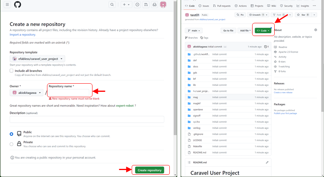Open the README outline list icon
The width and height of the screenshot is (324, 177).
pyautogui.click(x=189, y=162)
